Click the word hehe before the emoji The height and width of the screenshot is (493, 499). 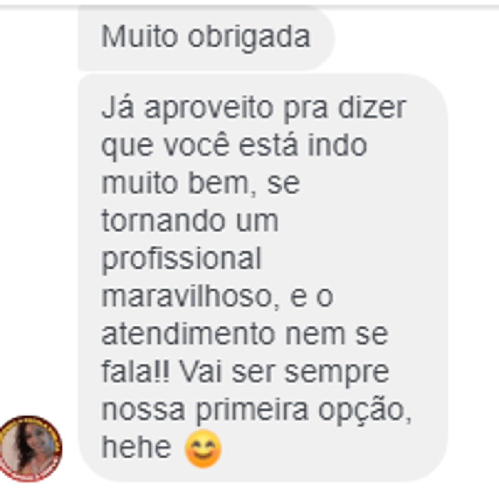point(136,447)
